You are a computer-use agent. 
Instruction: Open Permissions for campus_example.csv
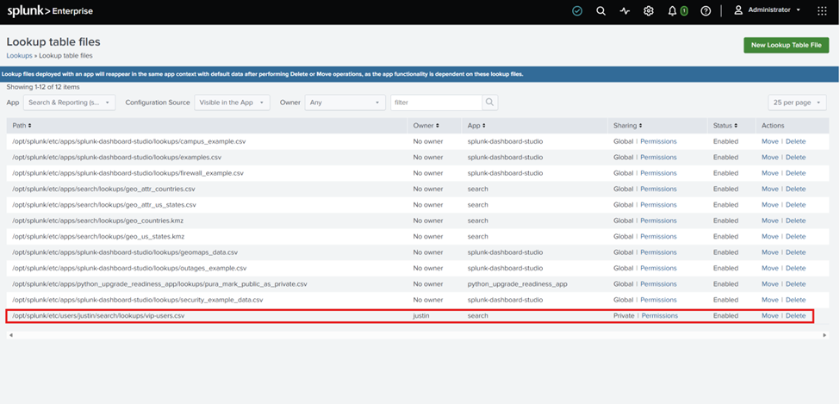tap(658, 141)
